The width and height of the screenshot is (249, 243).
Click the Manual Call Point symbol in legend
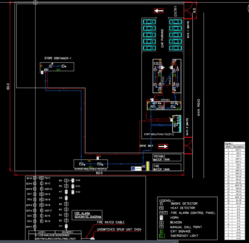coord(161,227)
